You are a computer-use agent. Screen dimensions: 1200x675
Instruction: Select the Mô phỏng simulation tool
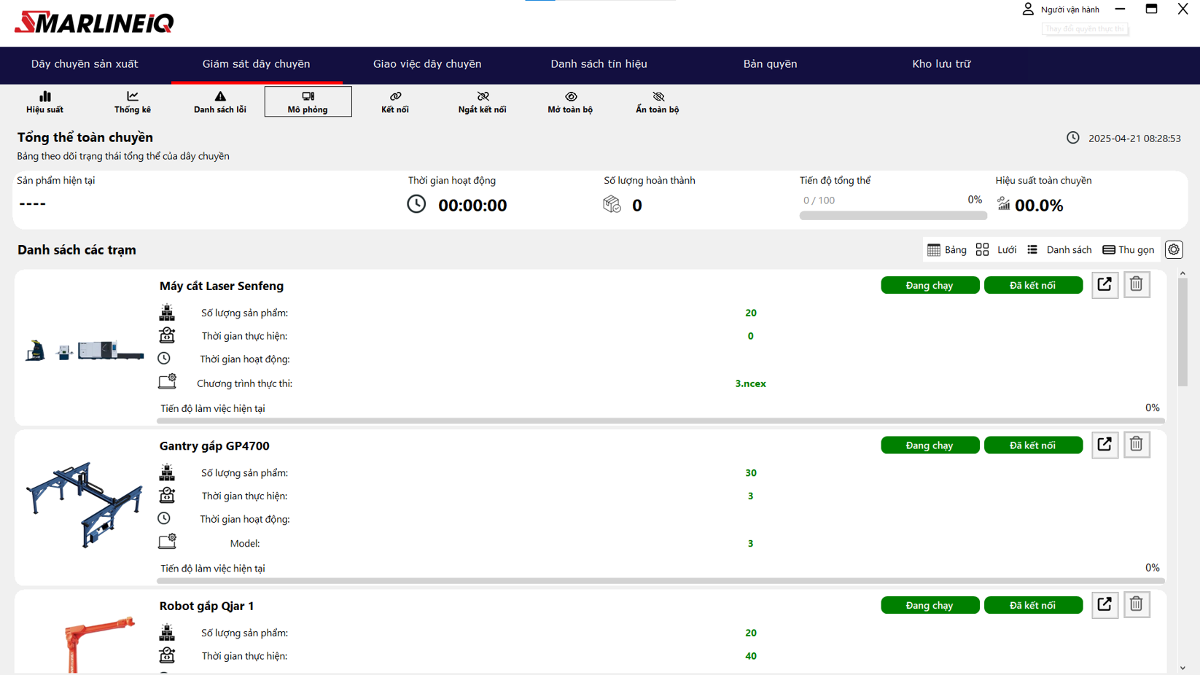click(x=308, y=102)
